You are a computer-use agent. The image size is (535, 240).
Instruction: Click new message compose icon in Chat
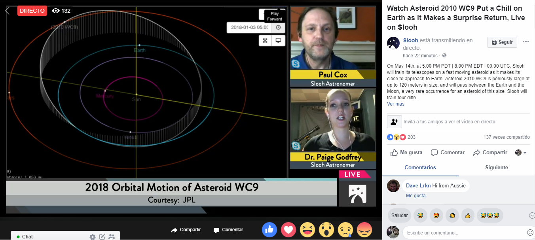102,237
